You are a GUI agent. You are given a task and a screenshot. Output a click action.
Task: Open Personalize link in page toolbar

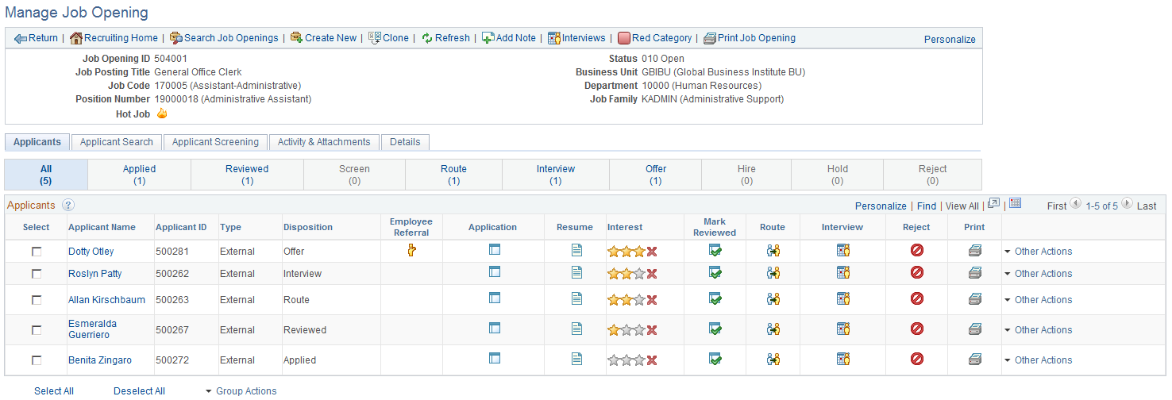point(950,39)
